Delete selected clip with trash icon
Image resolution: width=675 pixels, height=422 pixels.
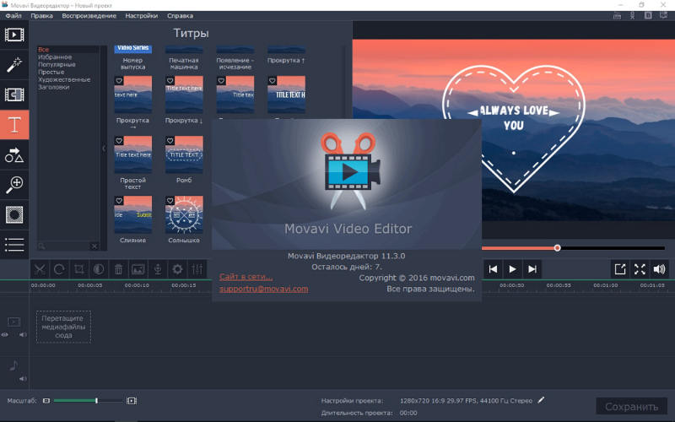click(118, 269)
